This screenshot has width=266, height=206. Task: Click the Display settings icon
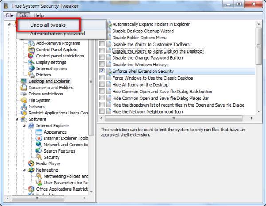pos(31,62)
